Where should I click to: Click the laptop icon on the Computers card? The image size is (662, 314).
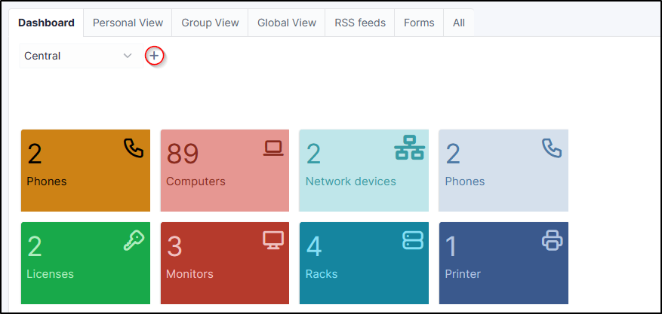272,148
